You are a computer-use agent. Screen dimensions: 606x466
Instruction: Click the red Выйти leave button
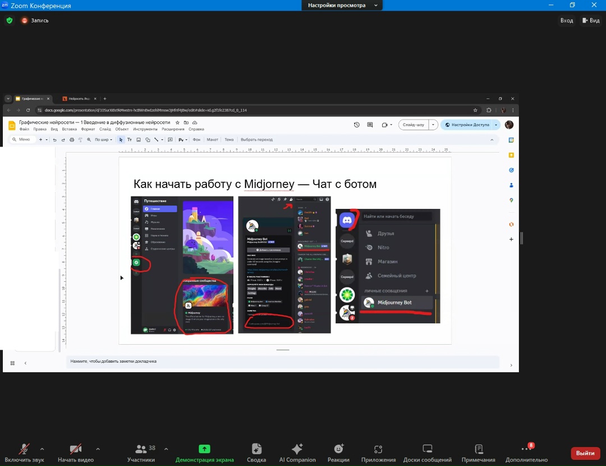(585, 453)
